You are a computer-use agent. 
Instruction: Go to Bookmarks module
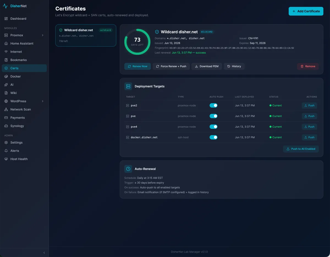tap(24, 60)
